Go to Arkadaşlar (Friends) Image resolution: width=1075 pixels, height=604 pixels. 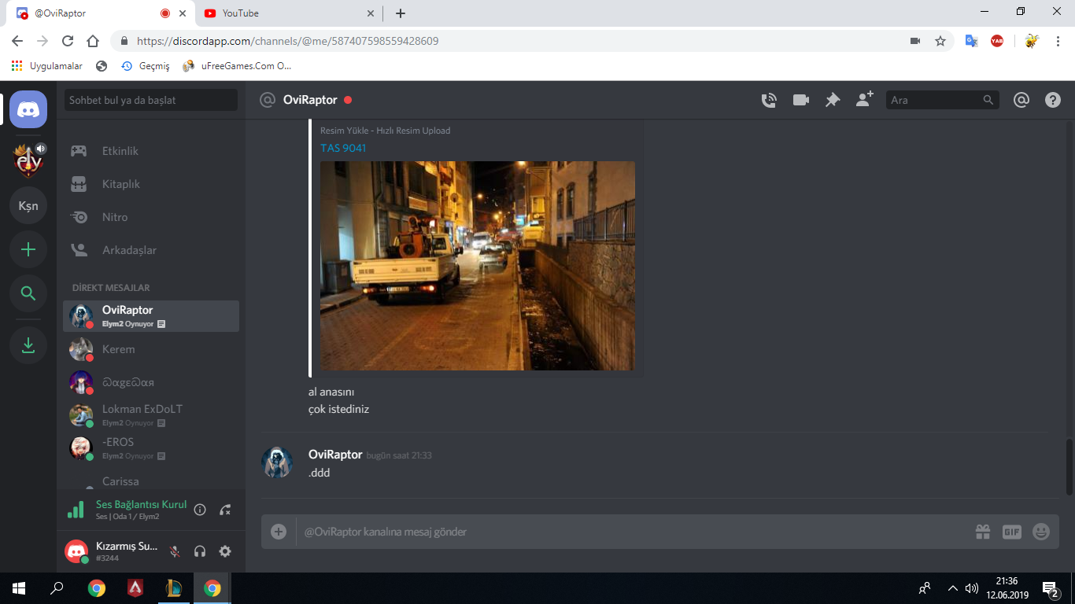pos(129,250)
